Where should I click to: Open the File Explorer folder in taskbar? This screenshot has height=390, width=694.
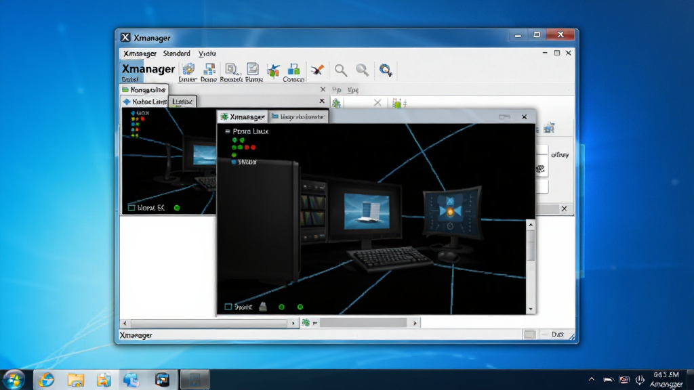point(76,380)
